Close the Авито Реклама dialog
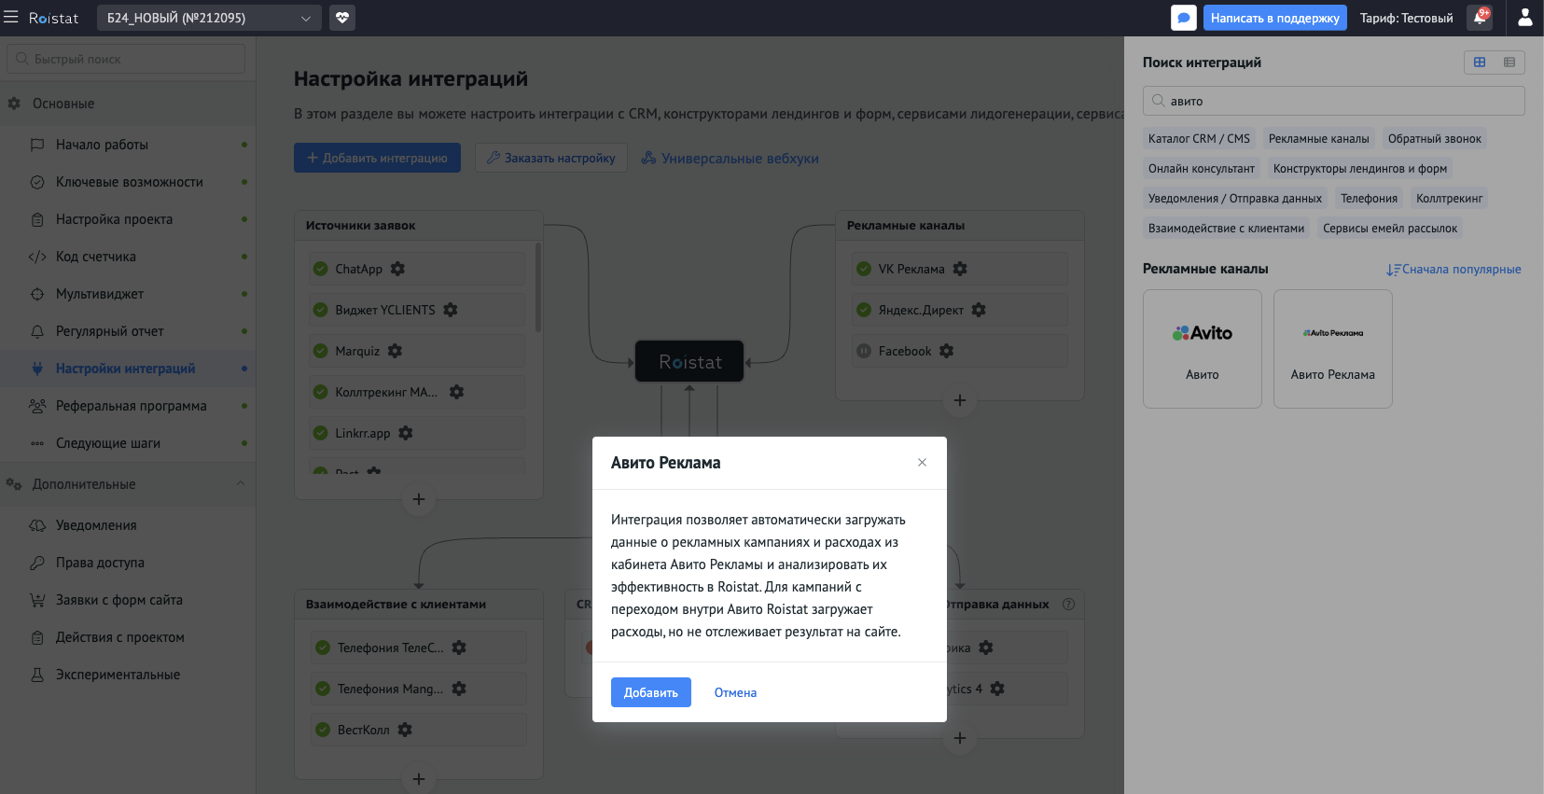This screenshot has width=1544, height=794. 922,463
